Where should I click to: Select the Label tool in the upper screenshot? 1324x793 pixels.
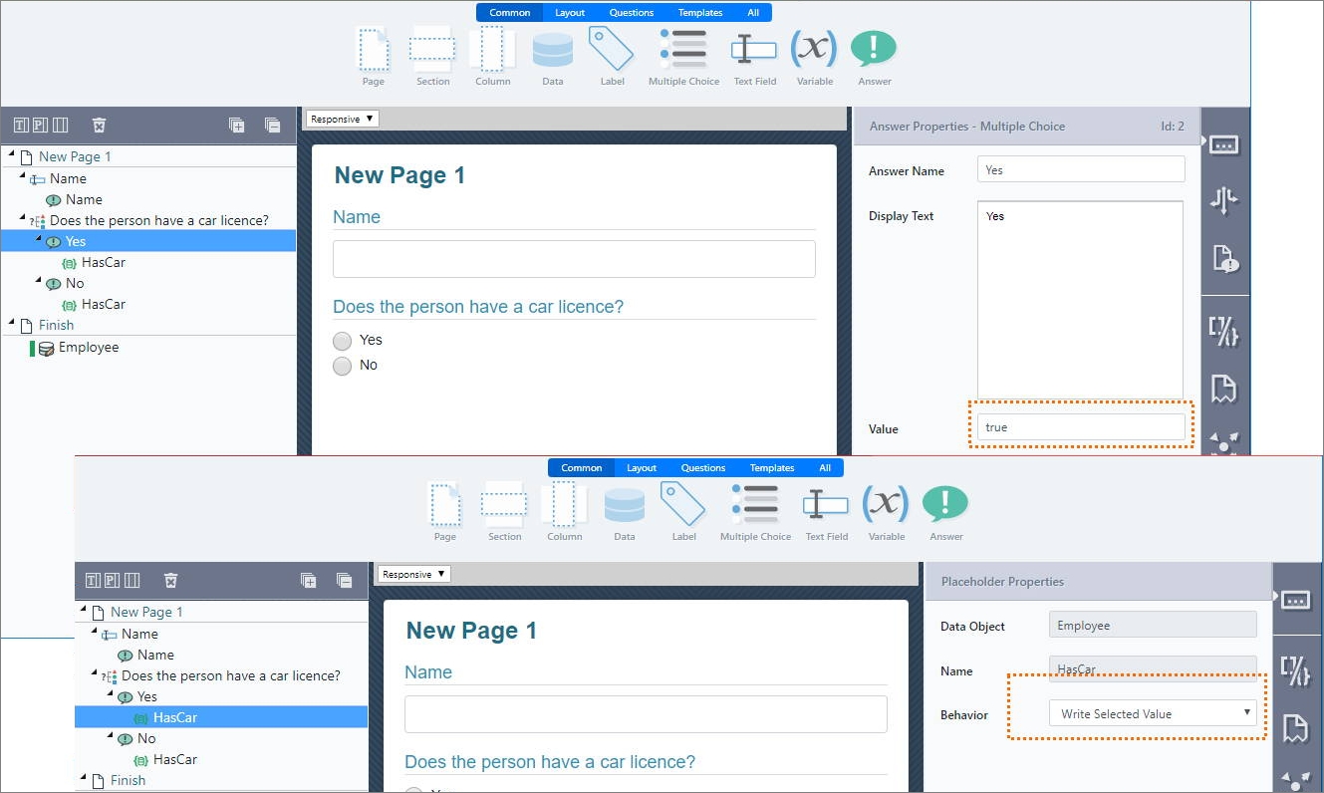[x=612, y=56]
